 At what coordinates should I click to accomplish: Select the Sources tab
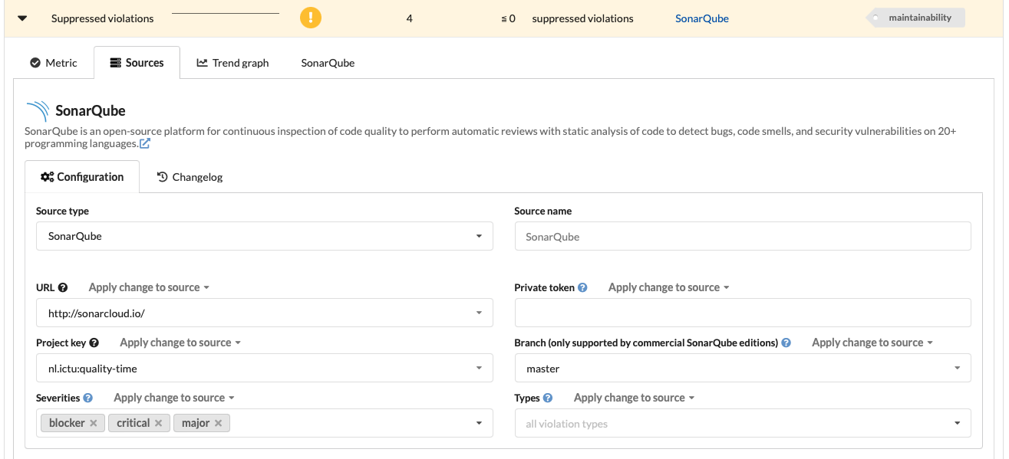tap(137, 63)
